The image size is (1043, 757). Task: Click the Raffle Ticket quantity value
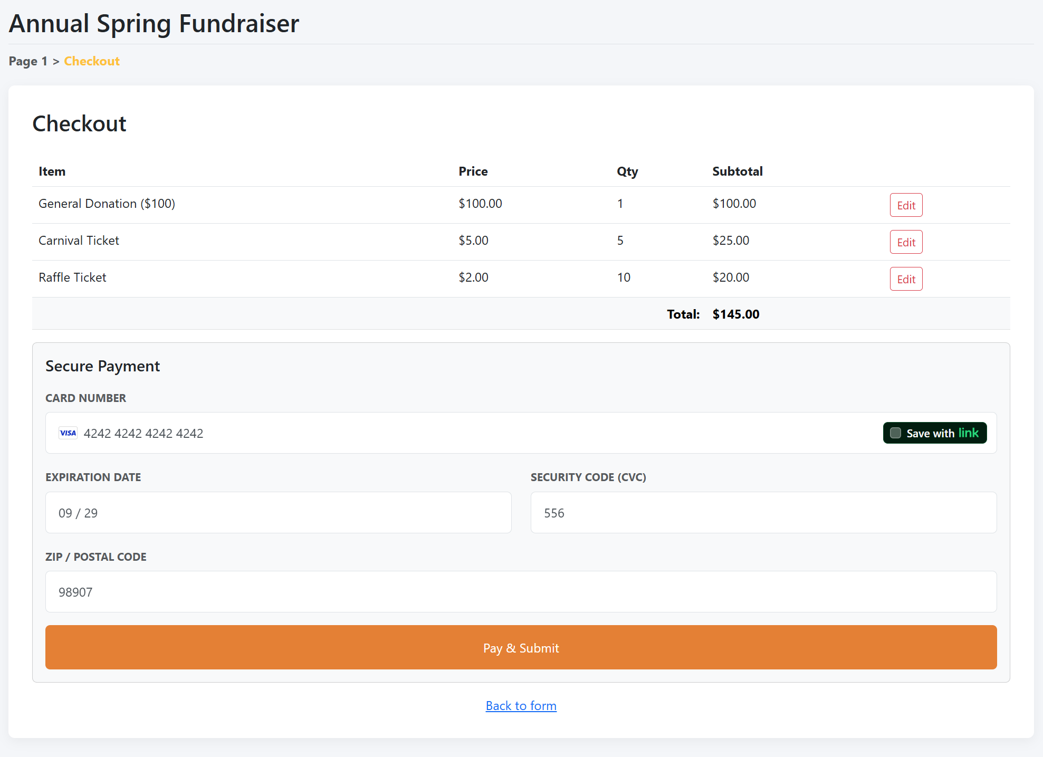click(x=624, y=277)
